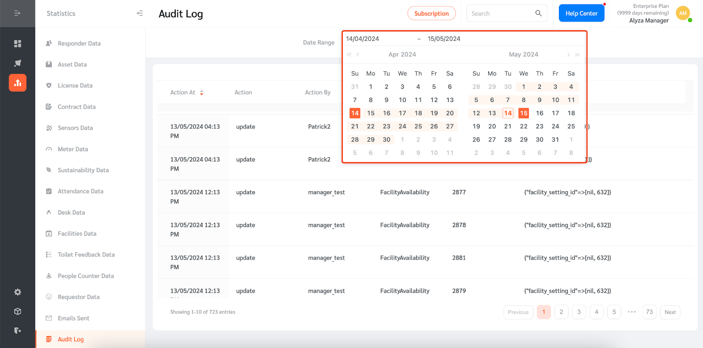This screenshot has width=703, height=348.
Task: Open the Help Center
Action: click(581, 13)
